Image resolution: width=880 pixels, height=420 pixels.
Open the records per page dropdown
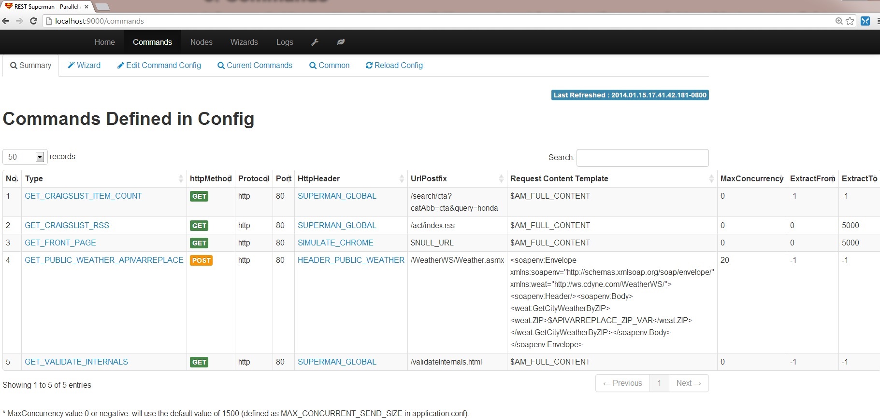(x=25, y=157)
